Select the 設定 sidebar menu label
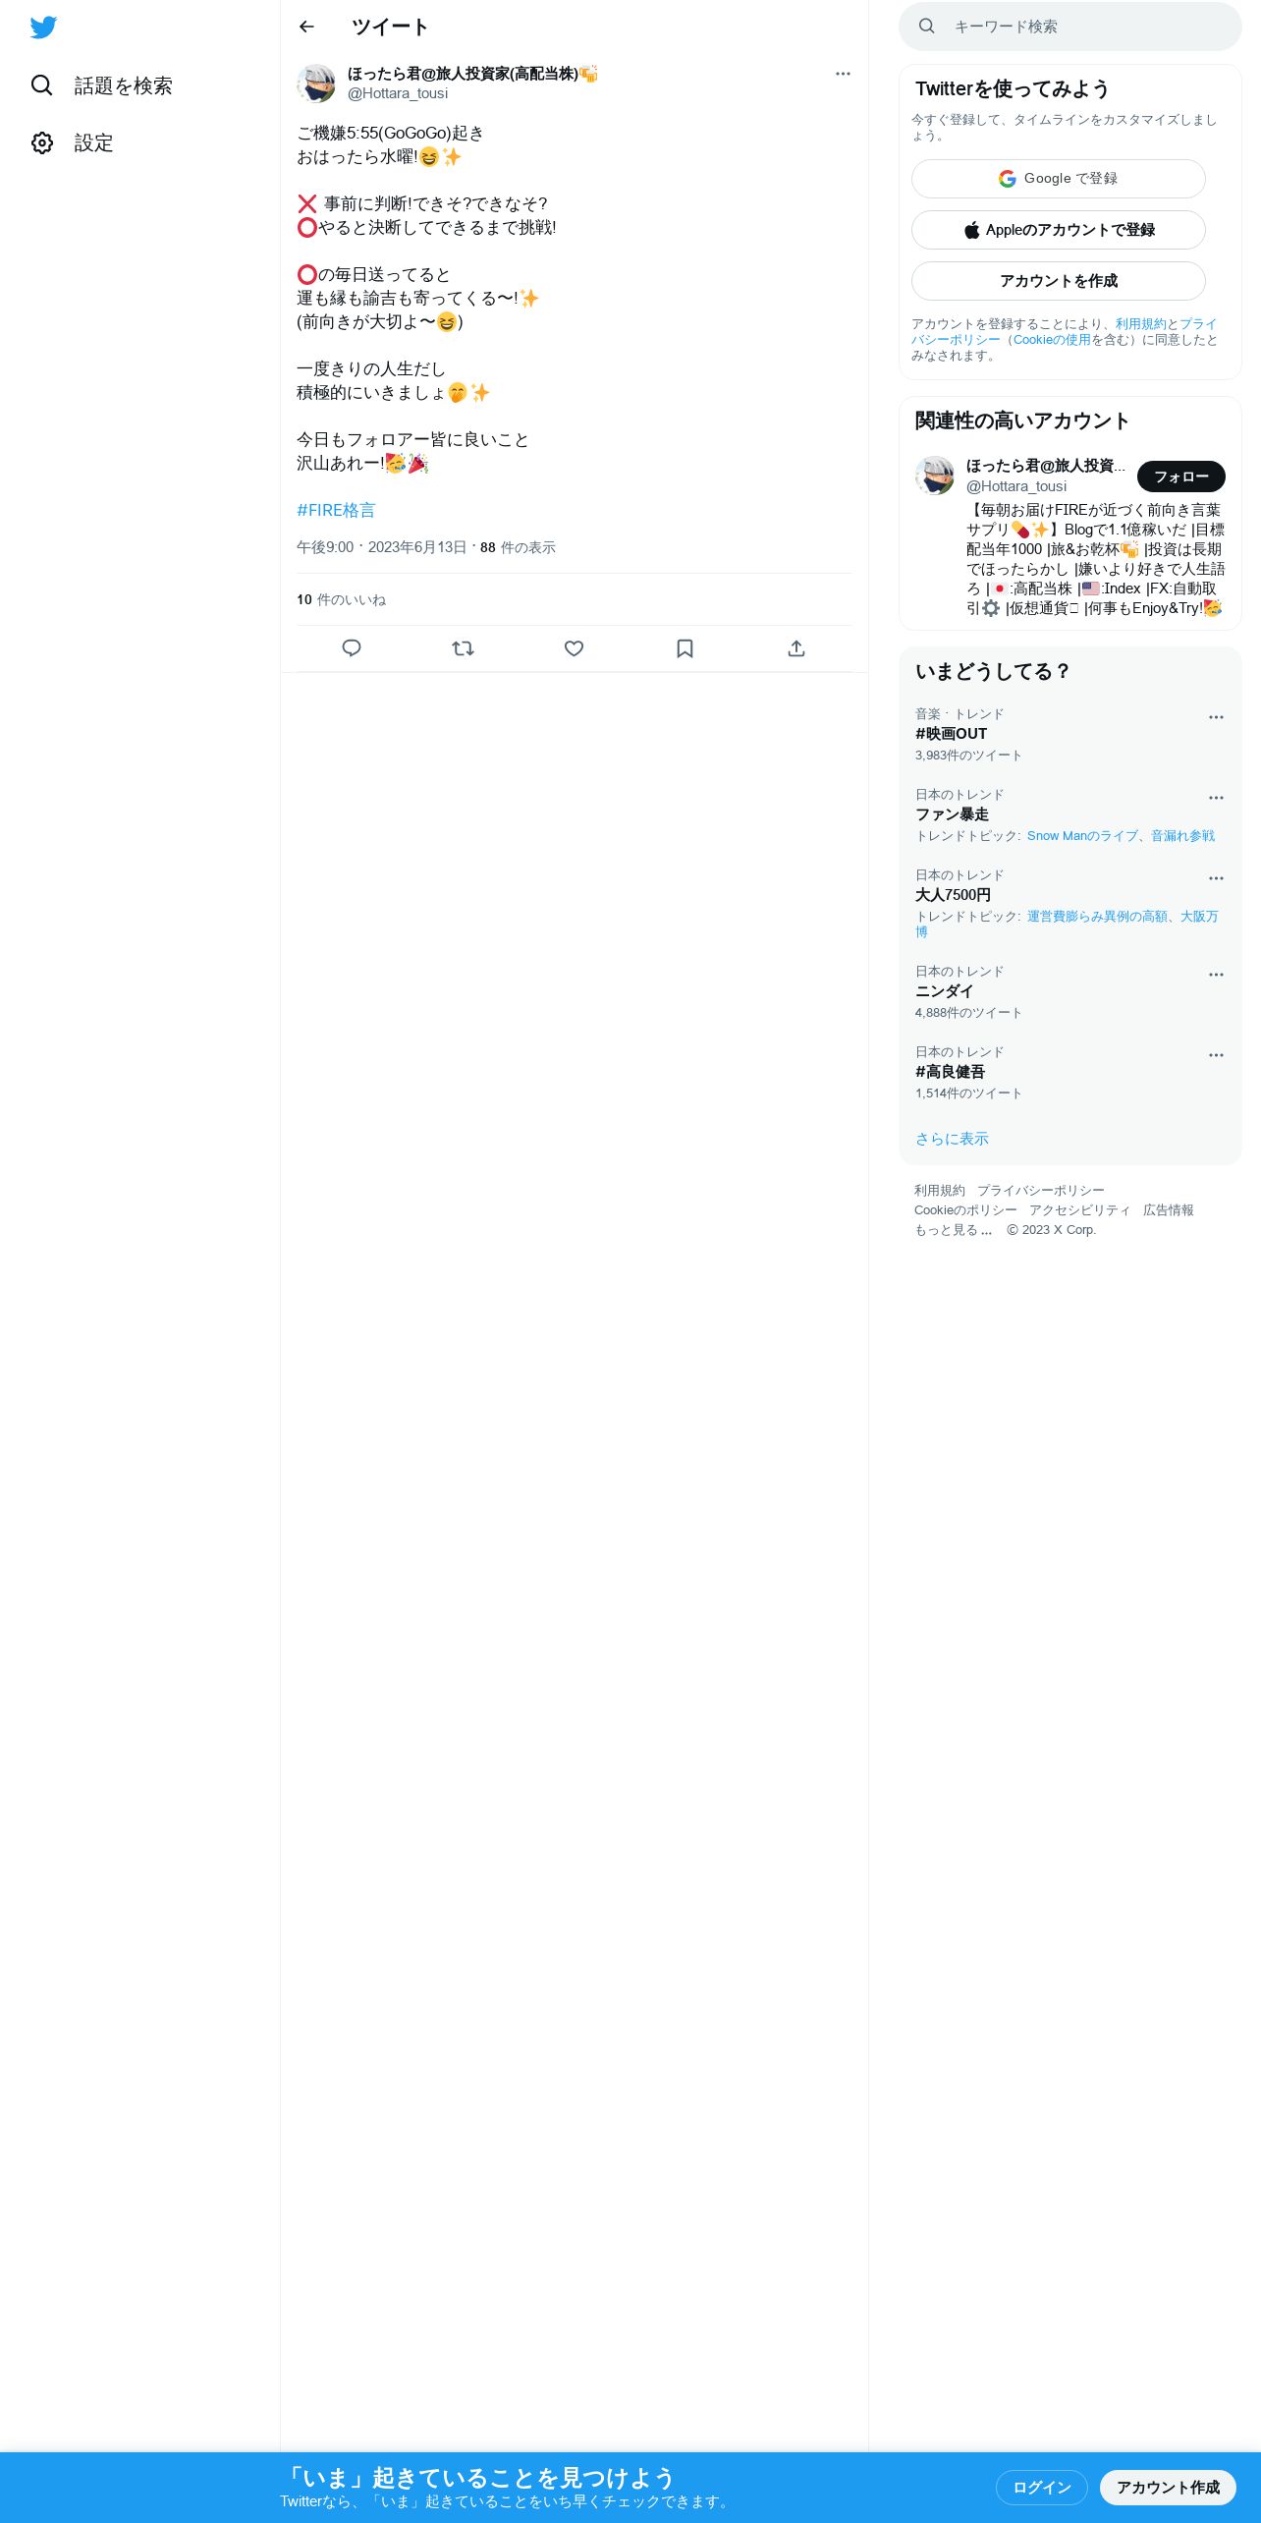 tap(93, 143)
